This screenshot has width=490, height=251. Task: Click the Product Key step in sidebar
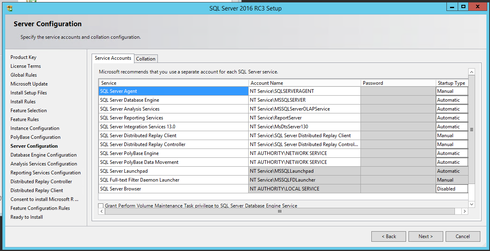(23, 57)
